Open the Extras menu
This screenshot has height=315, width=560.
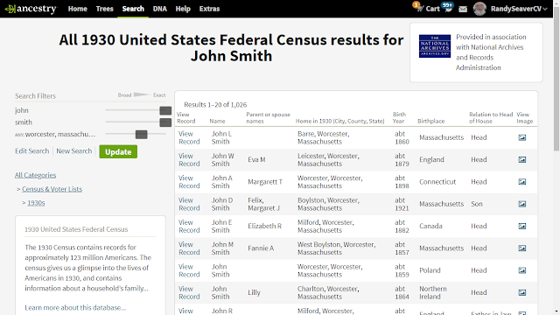209,9
